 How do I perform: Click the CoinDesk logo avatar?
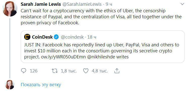coord(27,37)
